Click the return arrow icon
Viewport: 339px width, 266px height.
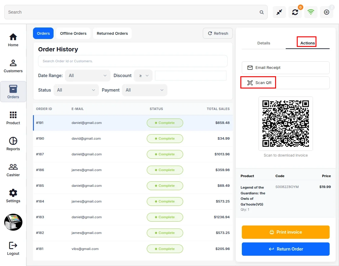coord(271,249)
